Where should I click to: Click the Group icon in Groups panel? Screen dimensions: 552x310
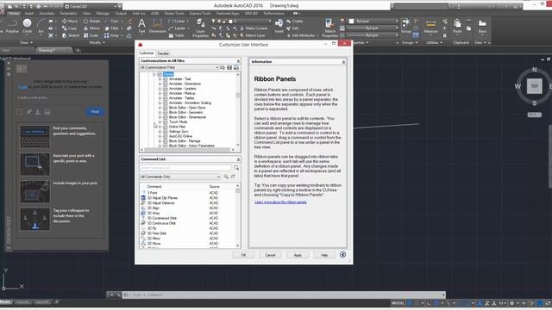pos(406,26)
